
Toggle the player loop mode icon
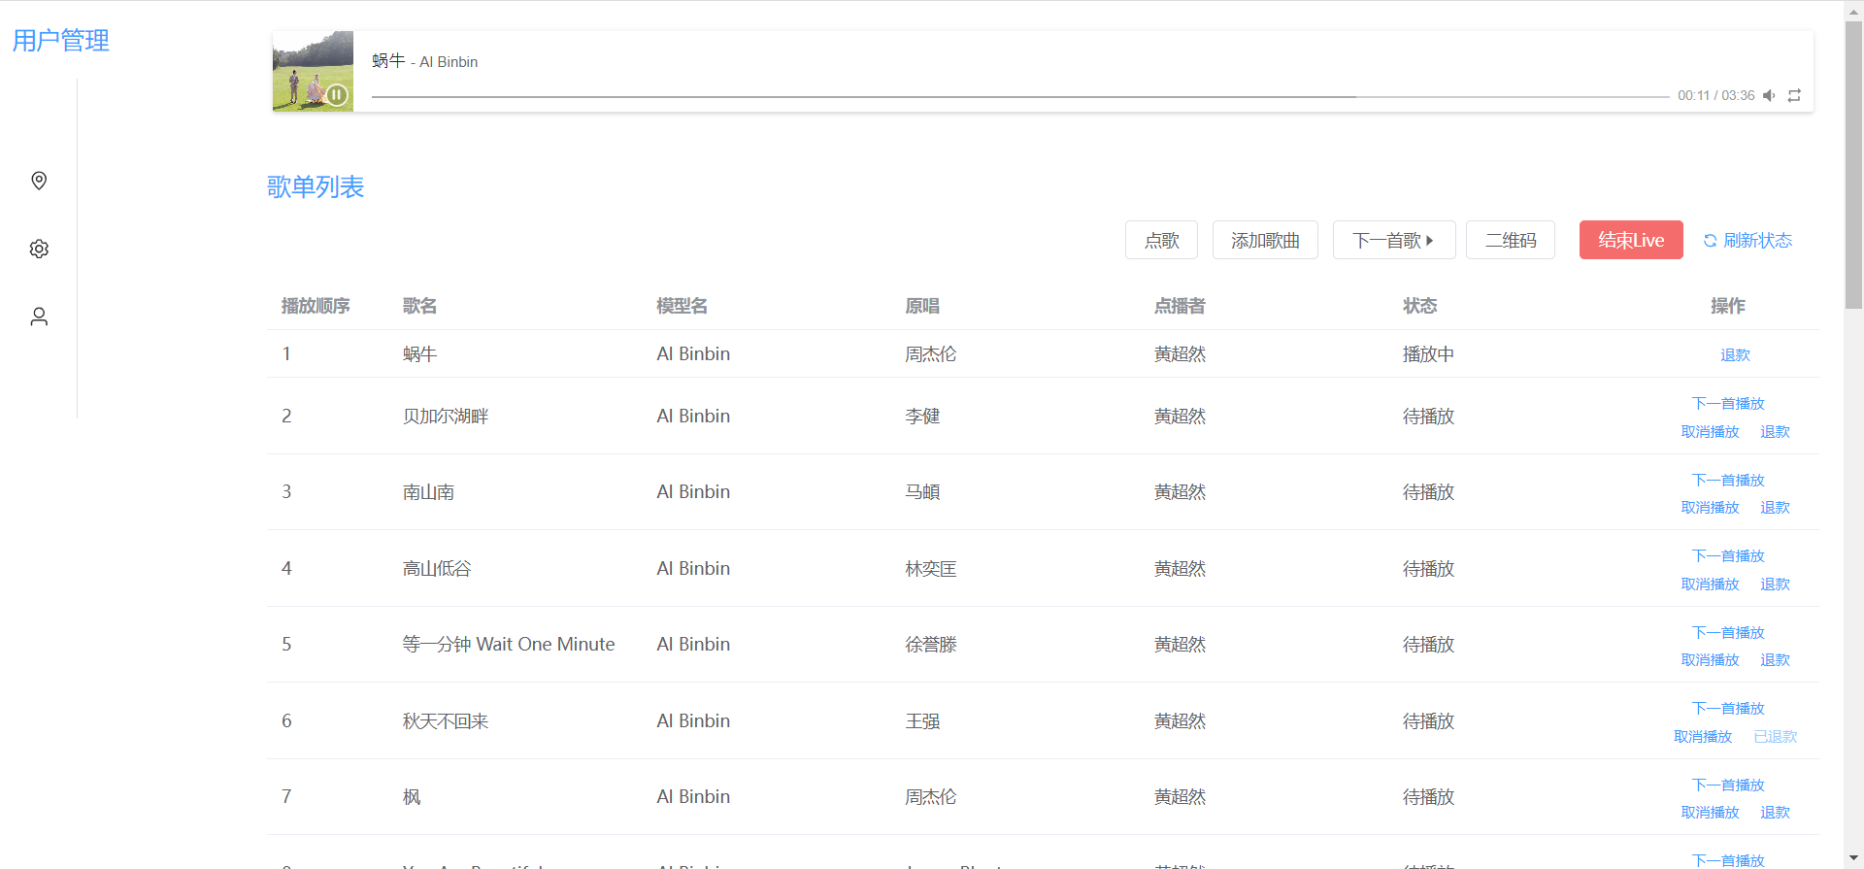(1794, 95)
